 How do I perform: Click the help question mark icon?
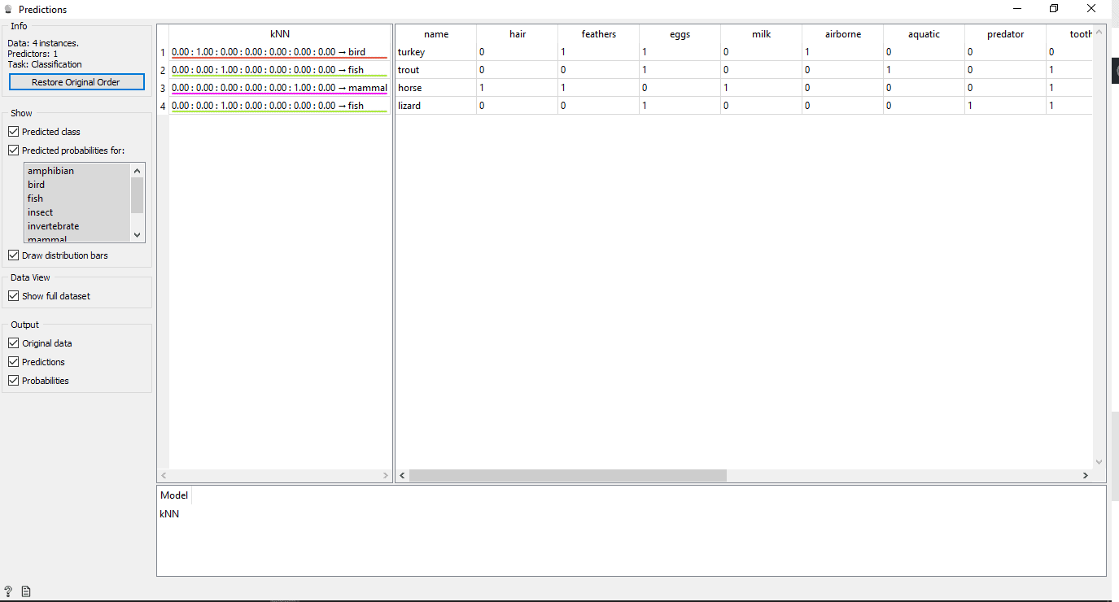pyautogui.click(x=8, y=591)
